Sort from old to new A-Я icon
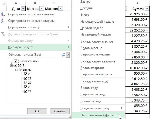The height and width of the screenshot is (119, 150). point(3,14)
